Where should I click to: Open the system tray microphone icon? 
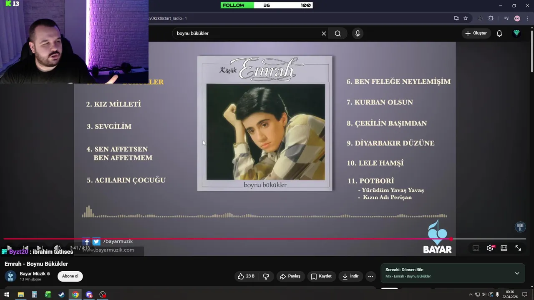point(497,295)
